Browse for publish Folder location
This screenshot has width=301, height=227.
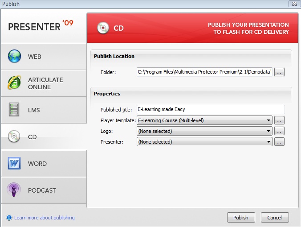(x=279, y=72)
